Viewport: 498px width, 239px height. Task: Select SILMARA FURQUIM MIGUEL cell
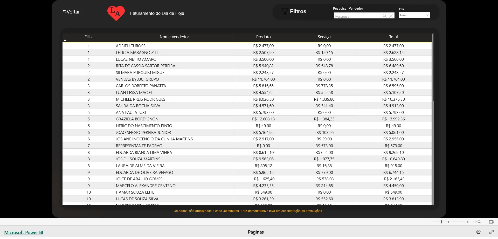pyautogui.click(x=174, y=72)
